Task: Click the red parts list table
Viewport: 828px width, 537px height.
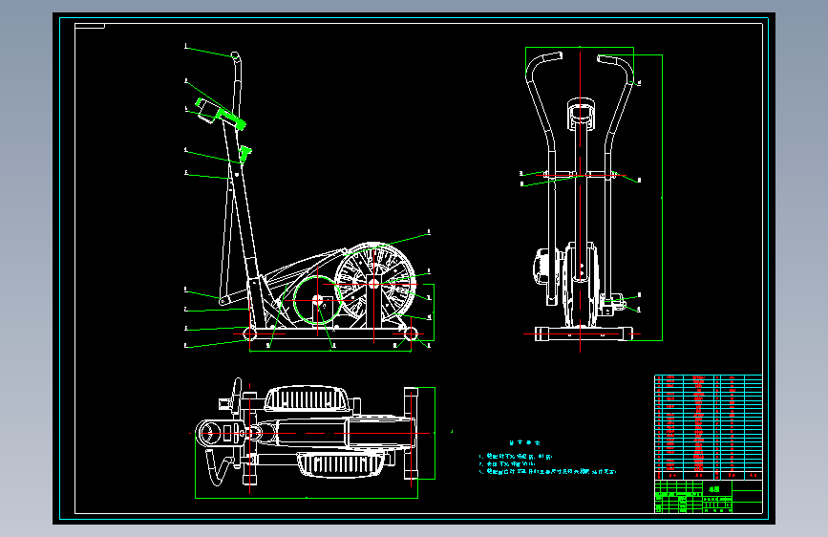Action: [708, 426]
